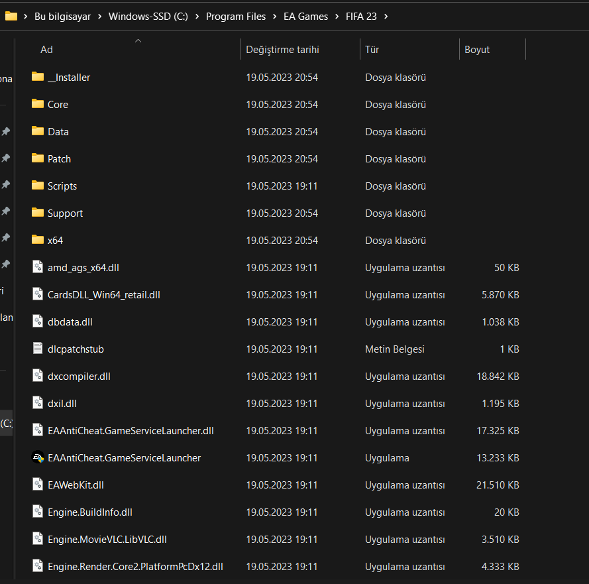Select the dxil.dll file name

click(x=62, y=404)
